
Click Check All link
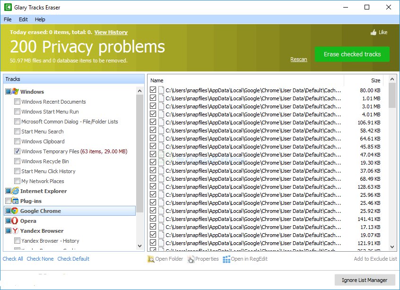pos(13,259)
